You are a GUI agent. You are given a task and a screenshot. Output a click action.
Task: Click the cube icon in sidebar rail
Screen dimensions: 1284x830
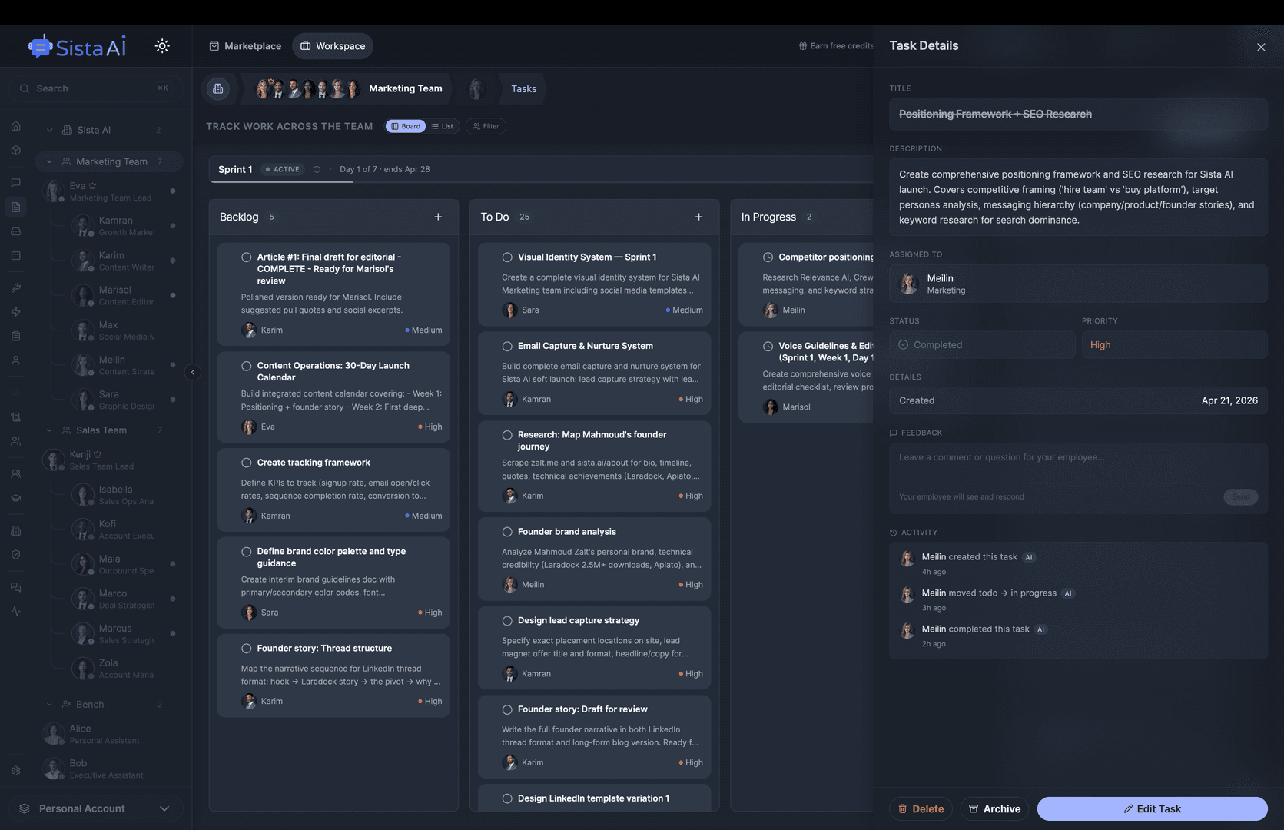click(15, 151)
